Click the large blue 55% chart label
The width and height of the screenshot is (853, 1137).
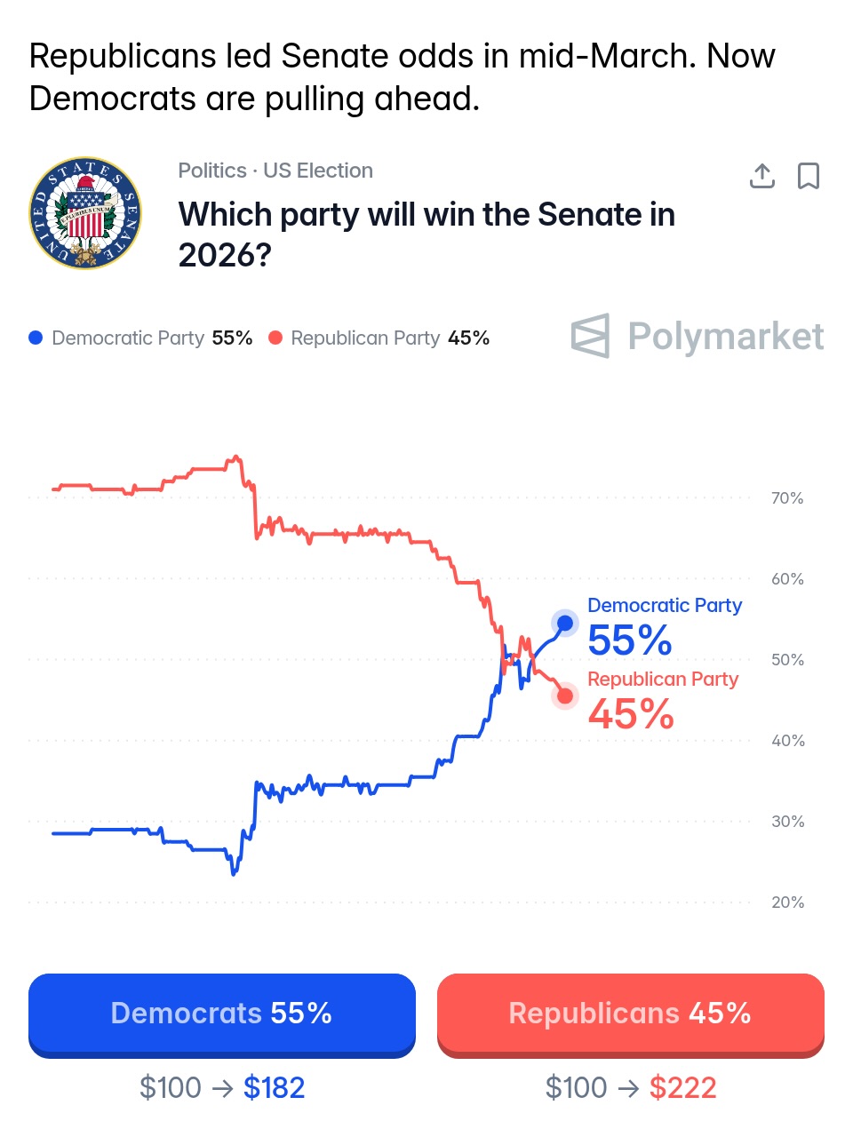coord(630,640)
